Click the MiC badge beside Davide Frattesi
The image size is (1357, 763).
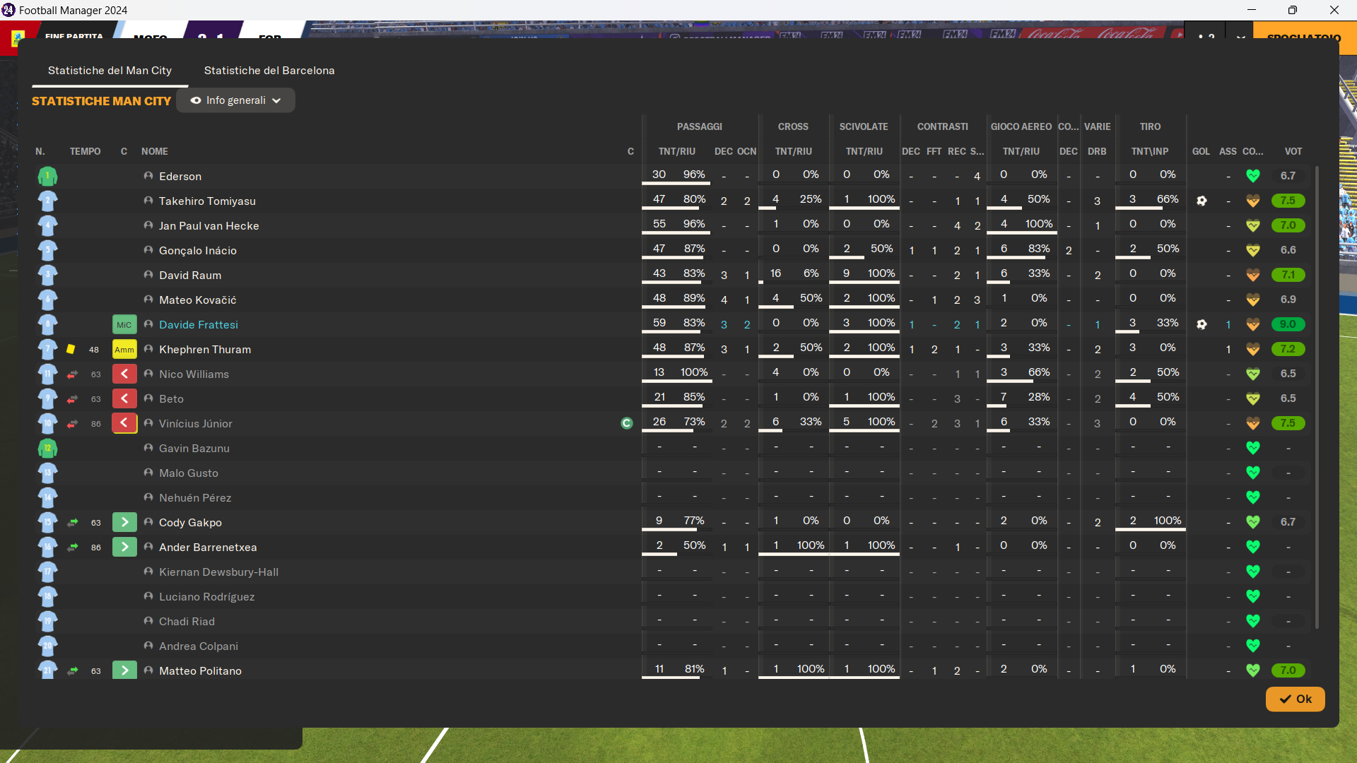pyautogui.click(x=124, y=324)
